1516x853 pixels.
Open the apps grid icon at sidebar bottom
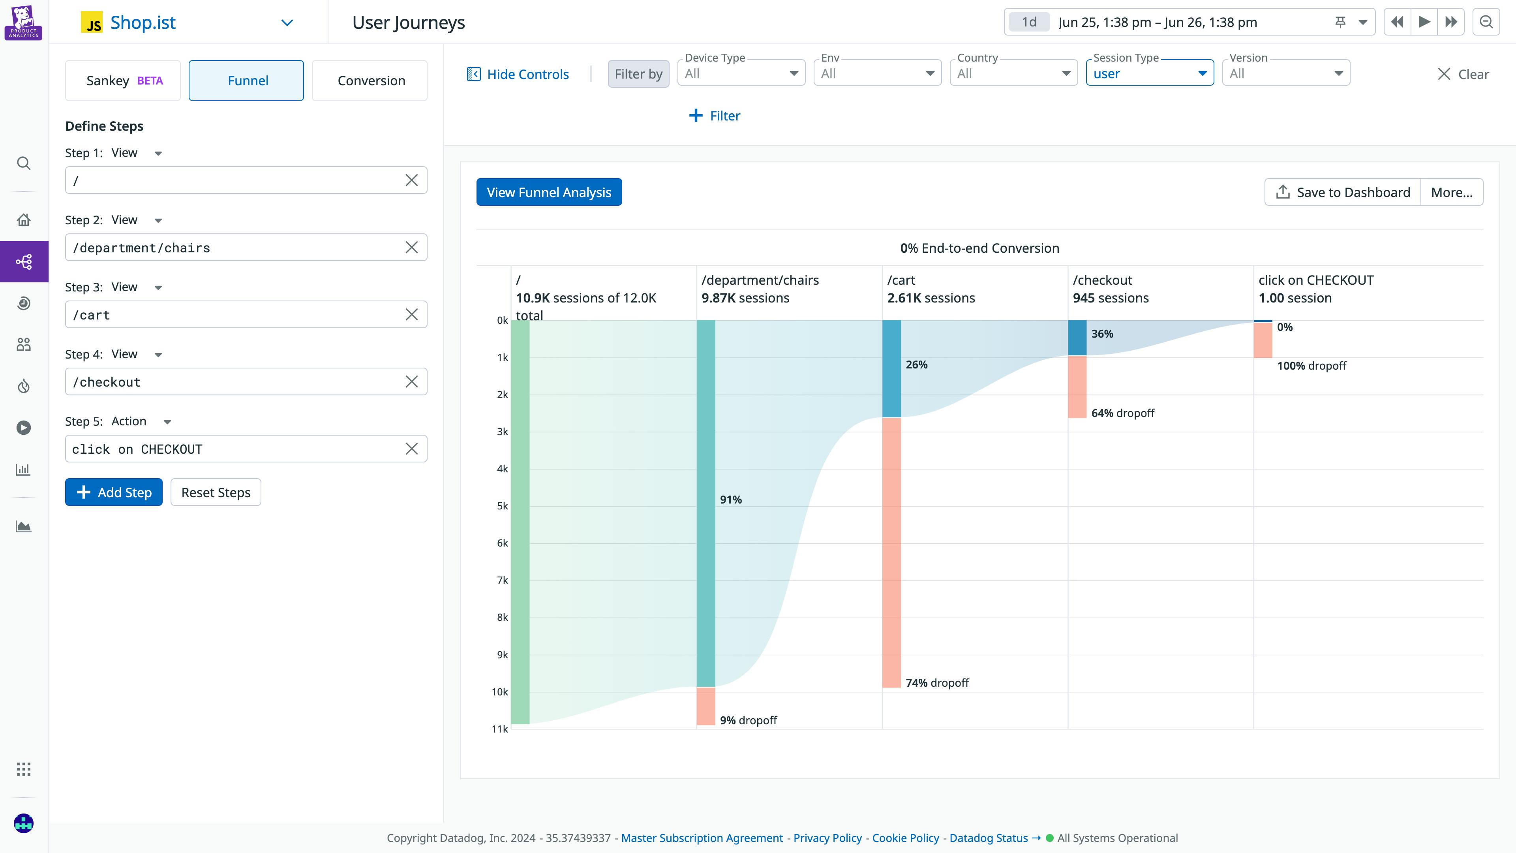[24, 769]
